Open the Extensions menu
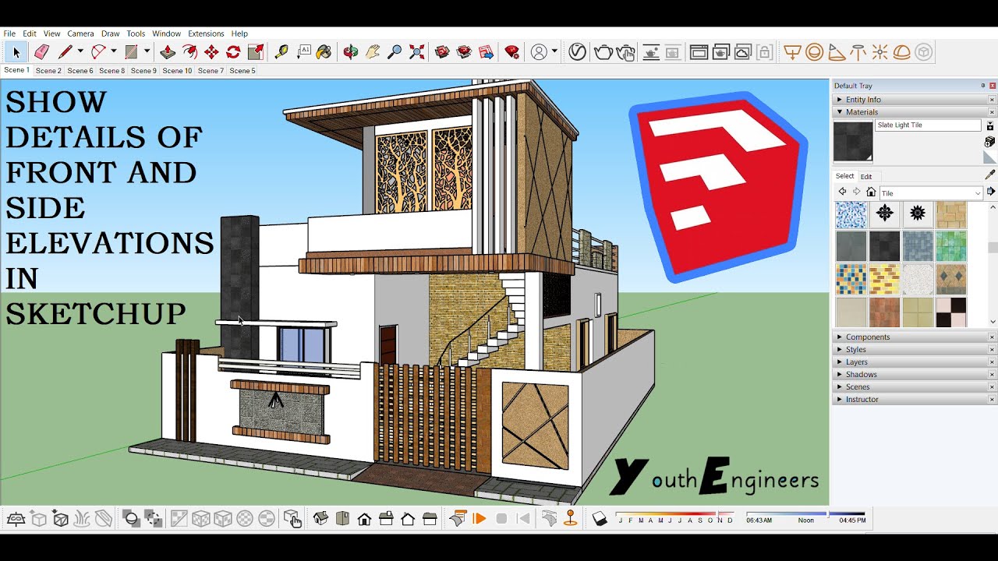 pyautogui.click(x=206, y=34)
